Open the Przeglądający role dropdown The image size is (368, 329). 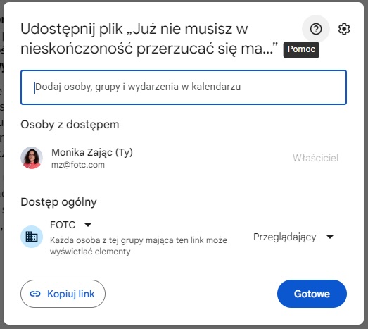tap(293, 237)
